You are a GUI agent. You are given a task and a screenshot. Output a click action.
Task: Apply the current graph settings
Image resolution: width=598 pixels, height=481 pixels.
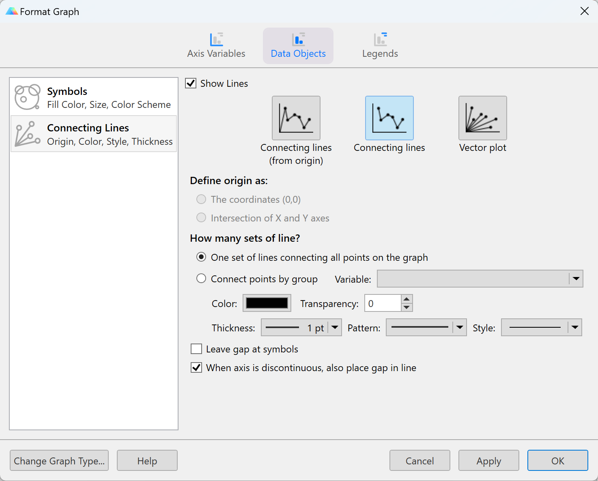488,460
